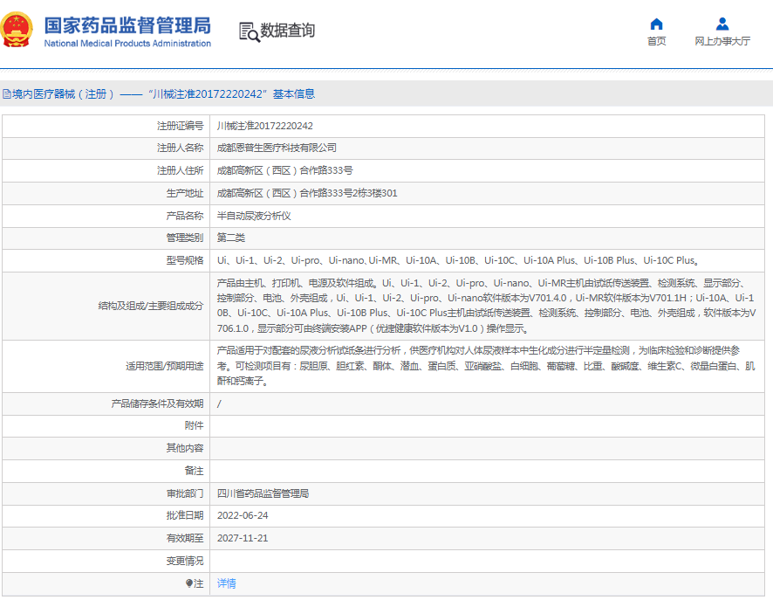Click the 第二类 management category value
Viewport: 773px width, 600px height.
[231, 238]
